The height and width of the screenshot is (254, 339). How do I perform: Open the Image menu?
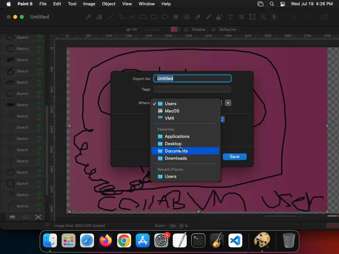click(x=89, y=4)
